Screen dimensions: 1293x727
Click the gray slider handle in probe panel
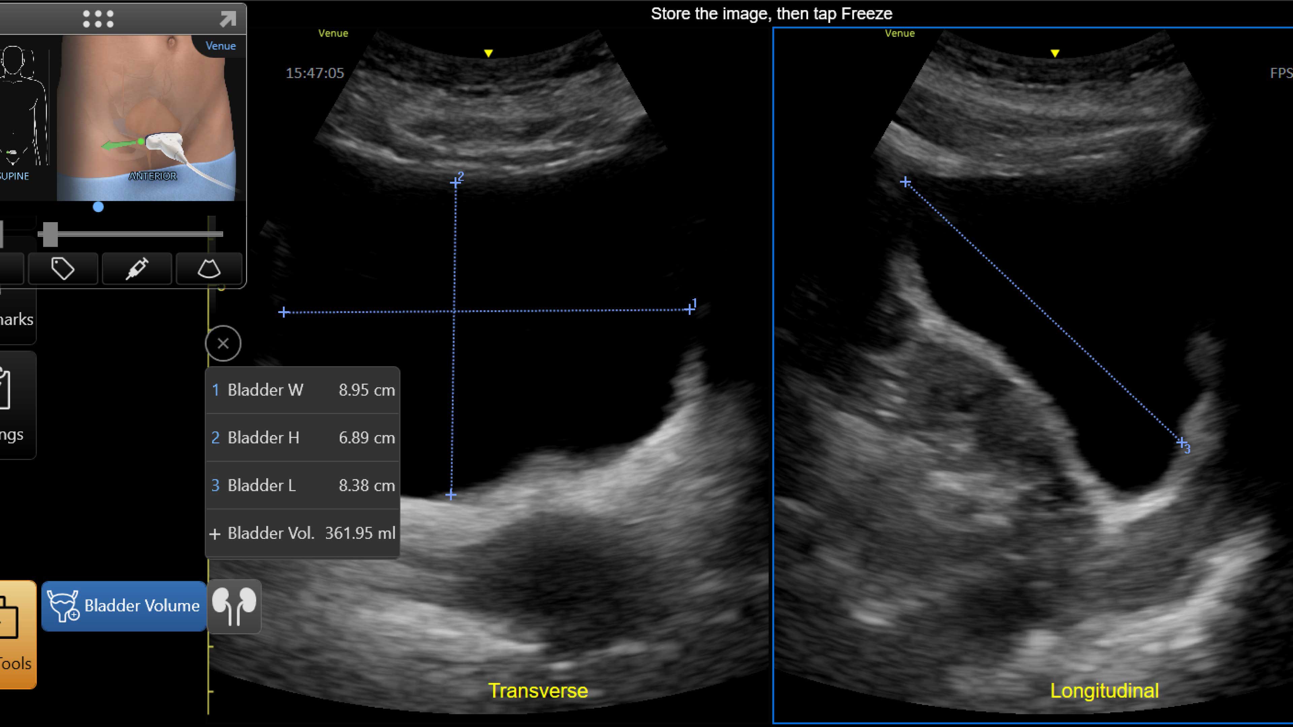(x=50, y=234)
